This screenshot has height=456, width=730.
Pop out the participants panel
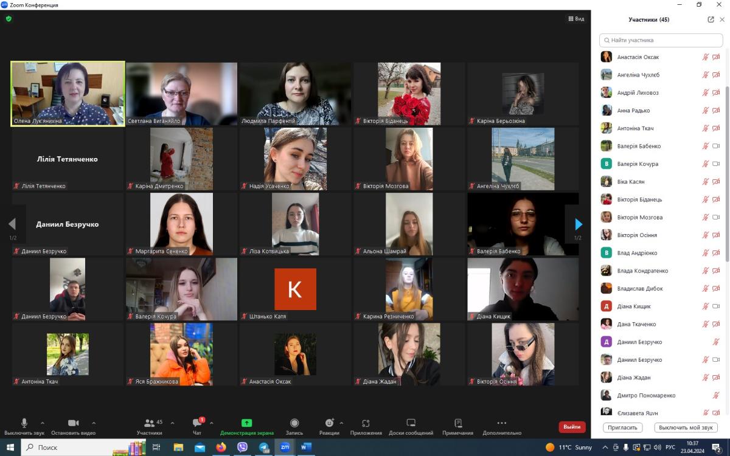[711, 19]
